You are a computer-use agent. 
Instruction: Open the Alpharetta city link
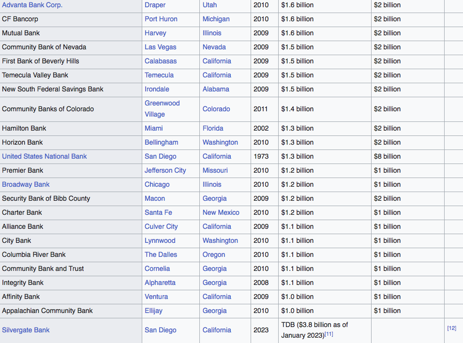click(160, 283)
